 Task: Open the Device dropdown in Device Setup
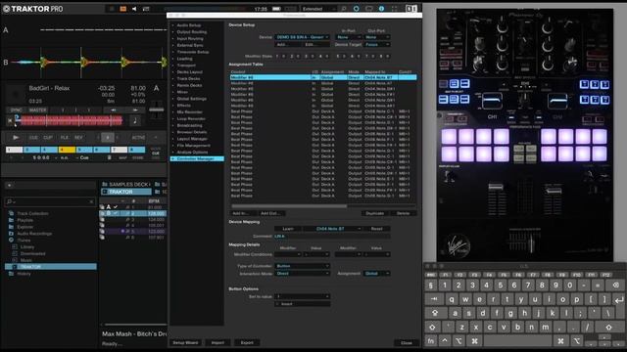click(x=303, y=37)
